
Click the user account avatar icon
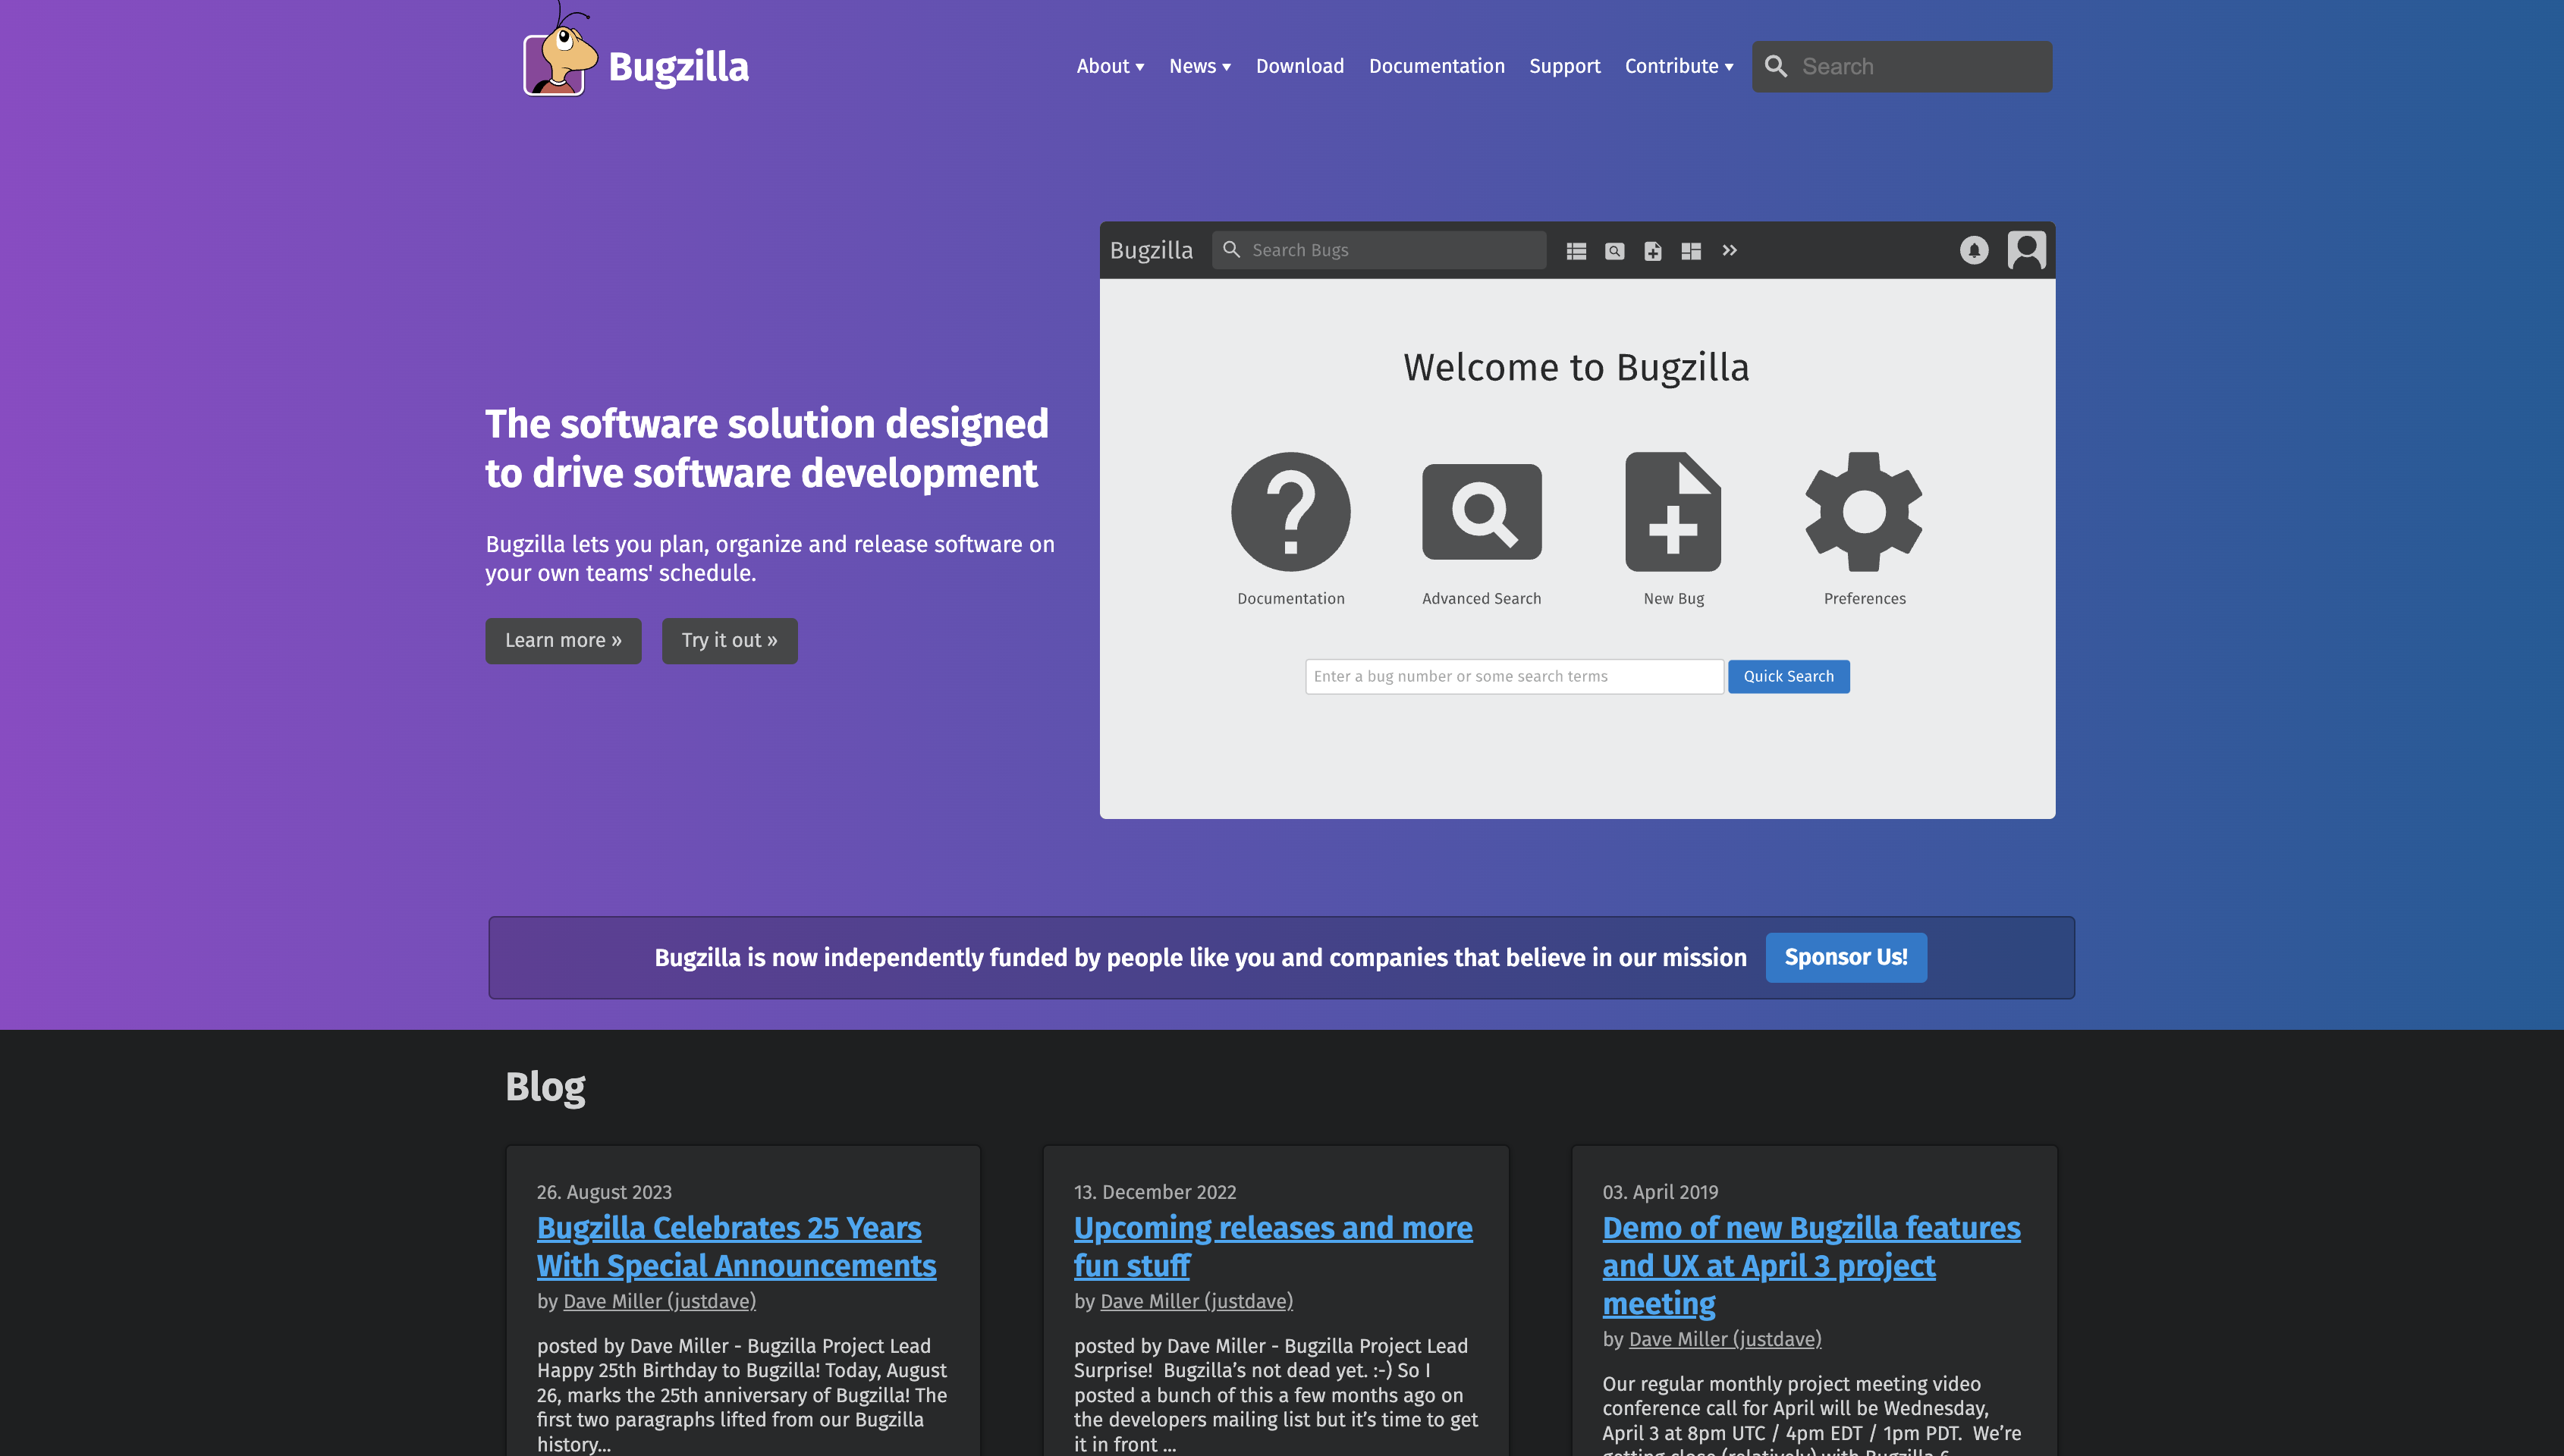(2027, 250)
